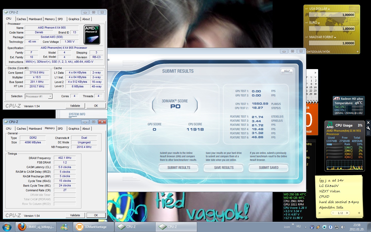
Task: Click Validate in top CPU-Z window
Action: (75, 106)
